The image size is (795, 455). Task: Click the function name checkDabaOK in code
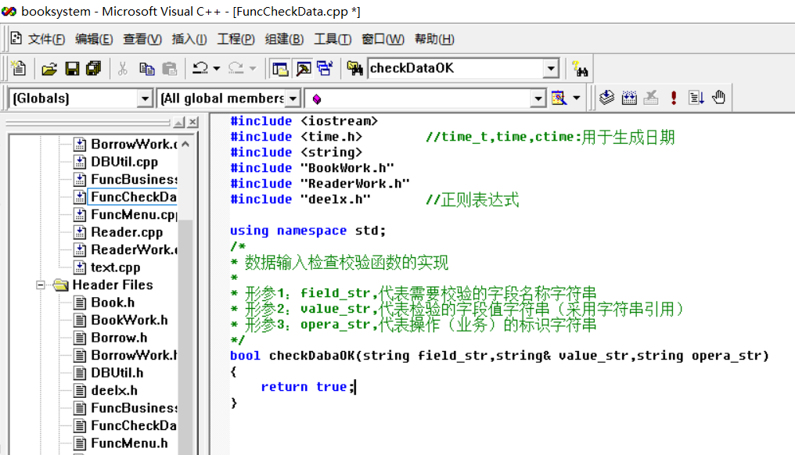[x=311, y=356]
